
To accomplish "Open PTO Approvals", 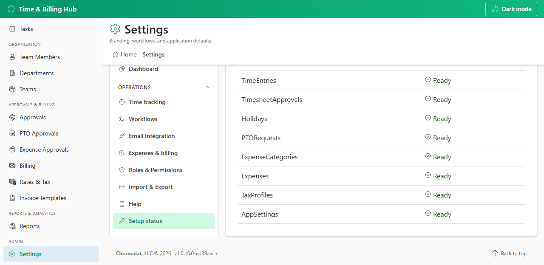I will click(x=51, y=133).
